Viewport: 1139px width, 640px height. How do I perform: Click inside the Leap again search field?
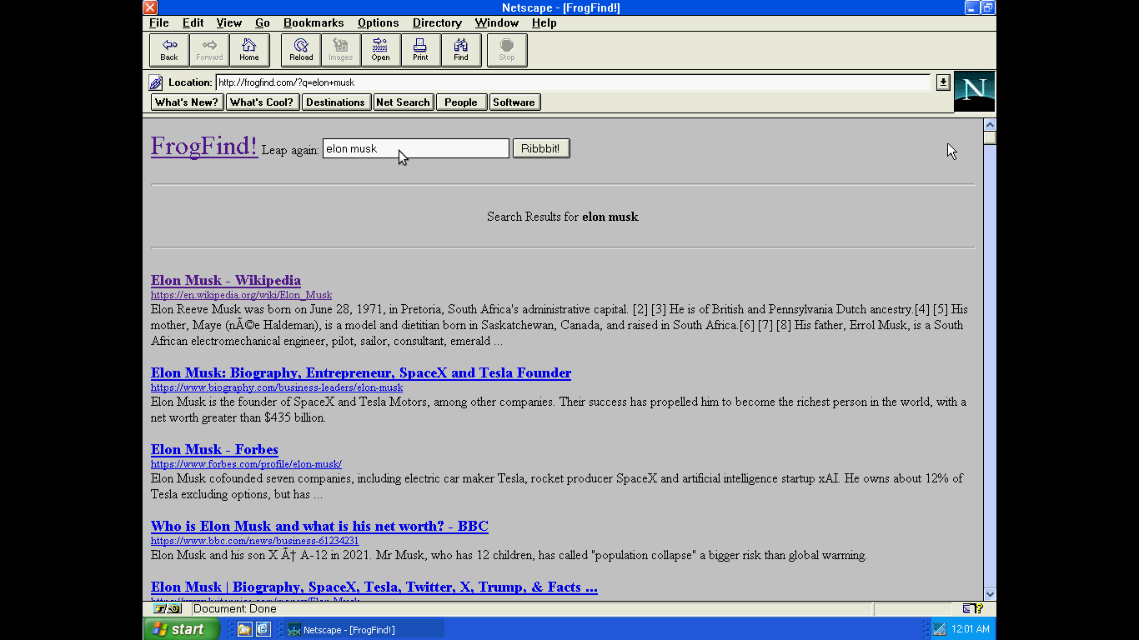tap(415, 148)
